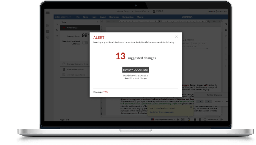Open the Plugins tab
Screen dimensions: 256x145
140,17
